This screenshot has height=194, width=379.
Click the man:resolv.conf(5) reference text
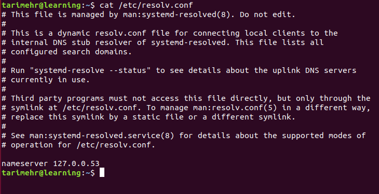[x=235, y=108]
